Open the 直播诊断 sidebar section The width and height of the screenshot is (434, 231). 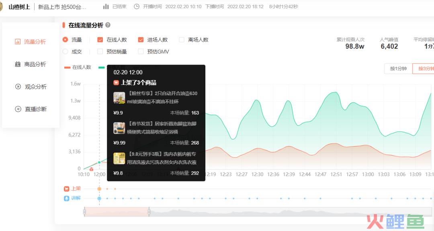click(x=31, y=109)
